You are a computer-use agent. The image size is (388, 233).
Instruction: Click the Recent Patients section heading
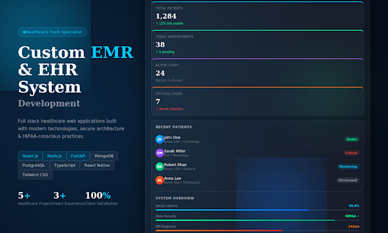pyautogui.click(x=173, y=127)
